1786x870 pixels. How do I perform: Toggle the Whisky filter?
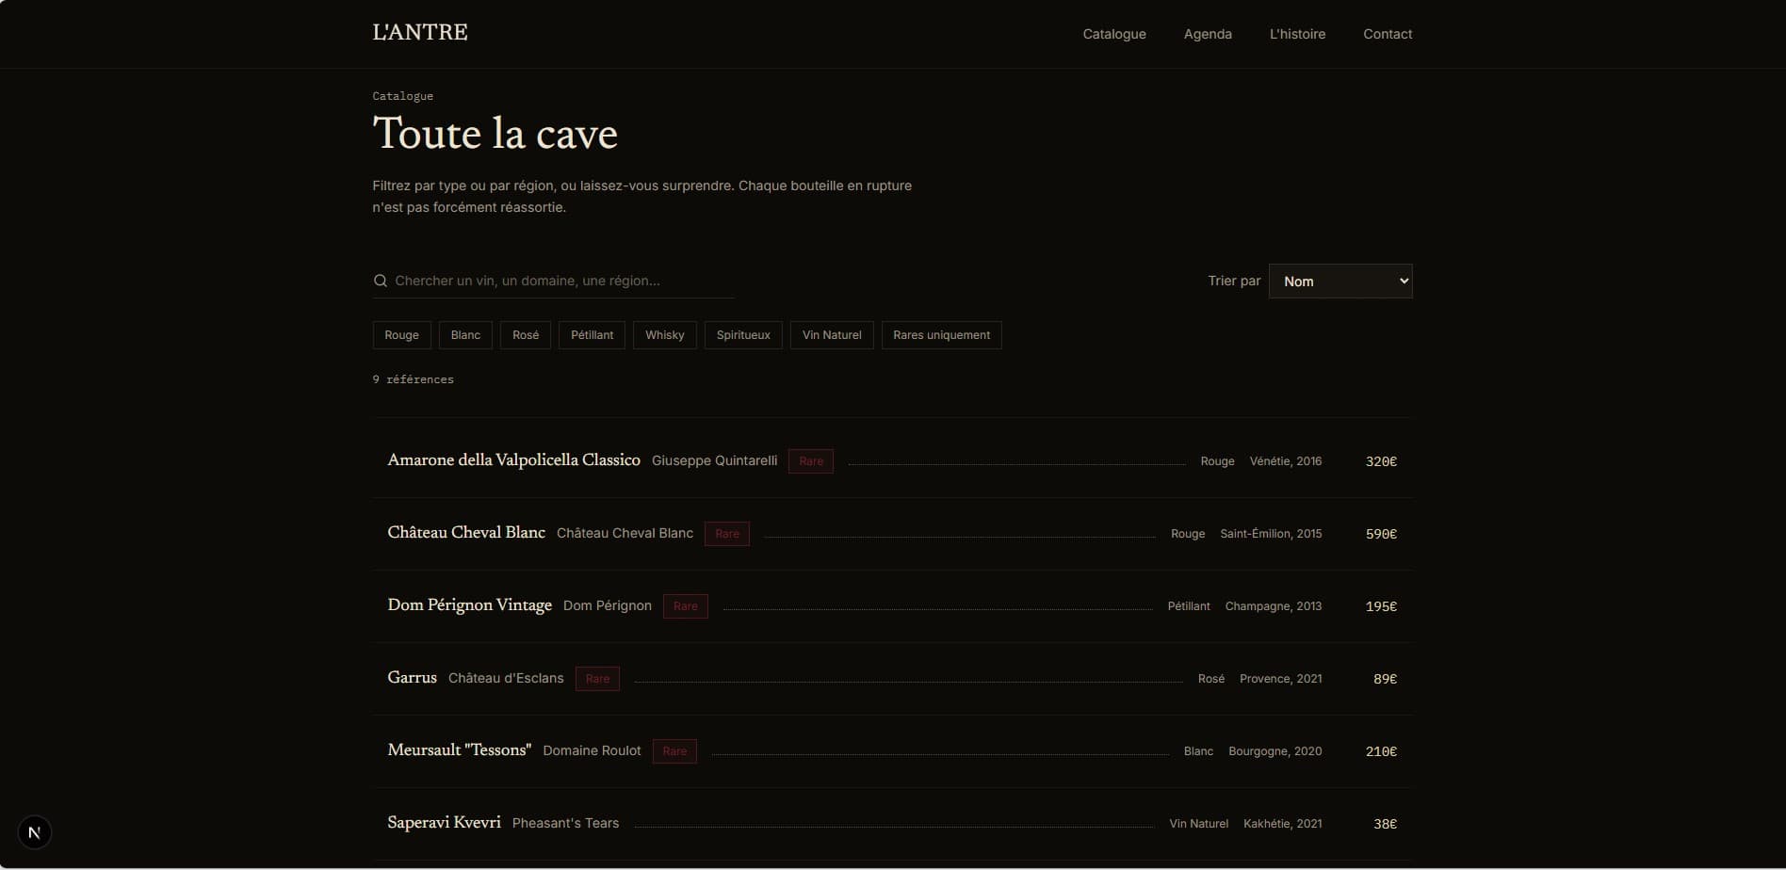665,335
